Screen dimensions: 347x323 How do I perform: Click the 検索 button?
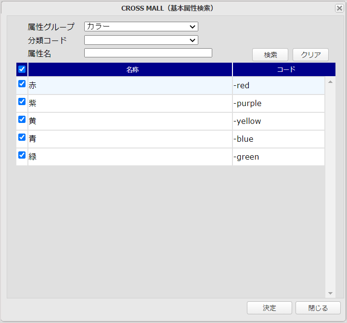point(270,55)
